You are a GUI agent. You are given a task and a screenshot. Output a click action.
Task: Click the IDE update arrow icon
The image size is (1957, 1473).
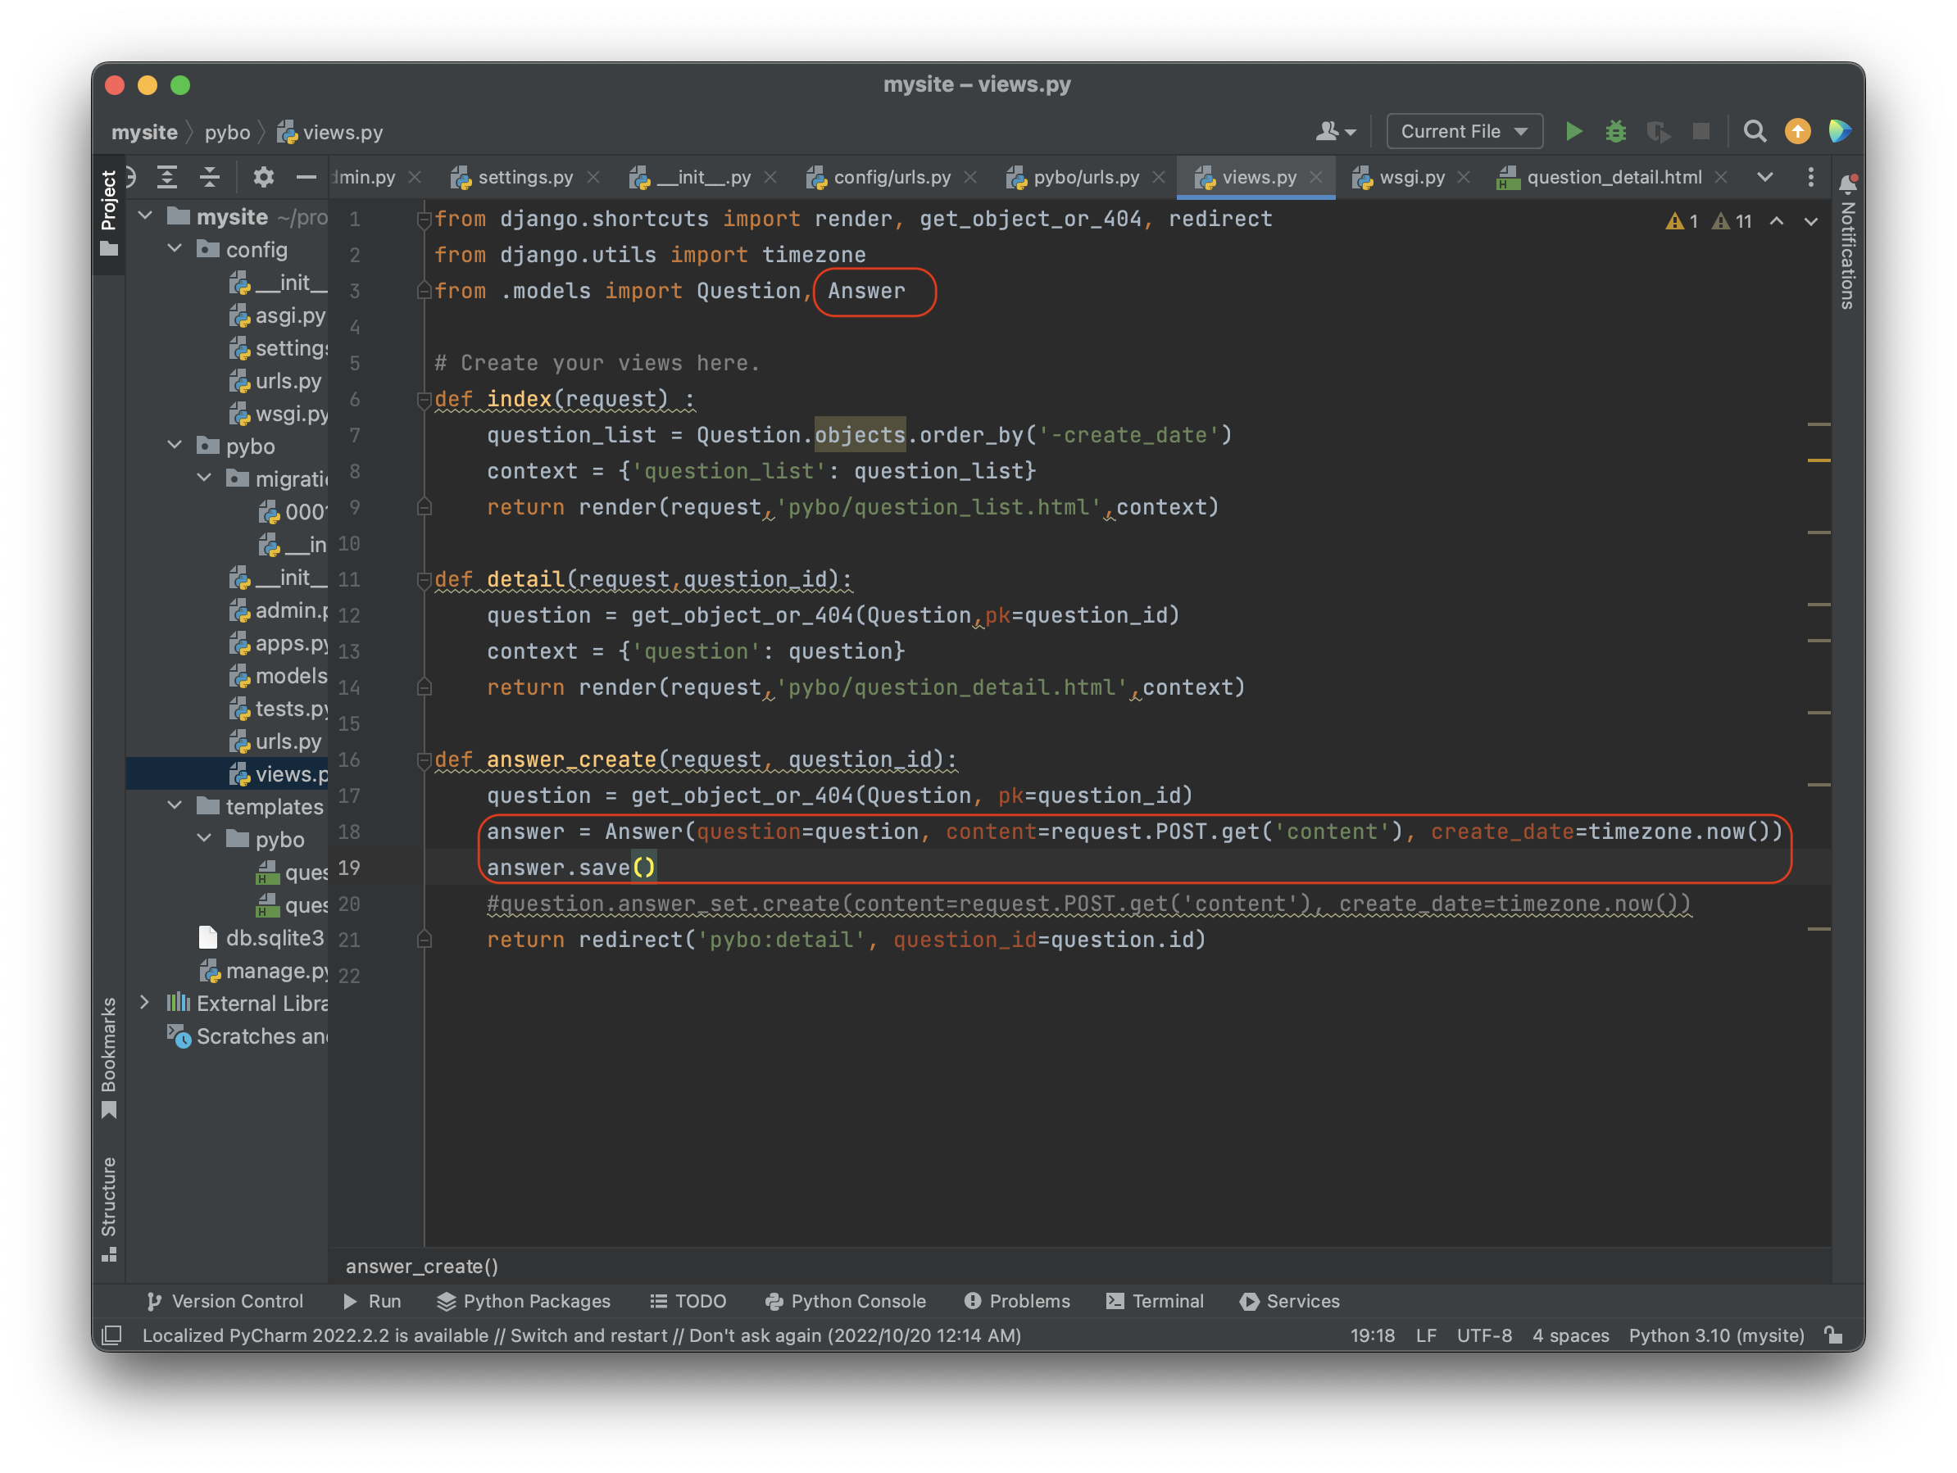tap(1797, 132)
